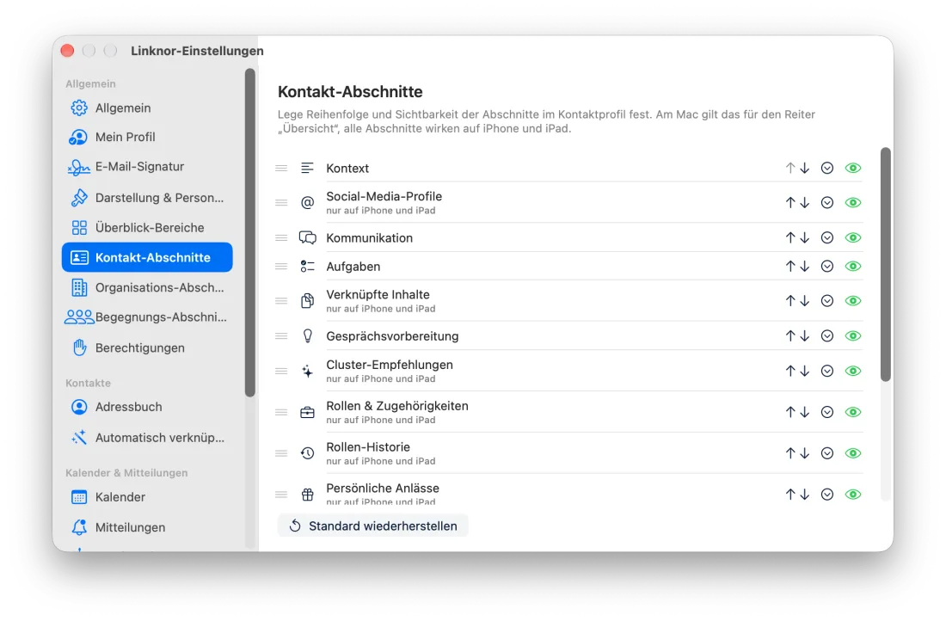
Task: Click Standard wiederherstellen button
Action: pos(373,526)
